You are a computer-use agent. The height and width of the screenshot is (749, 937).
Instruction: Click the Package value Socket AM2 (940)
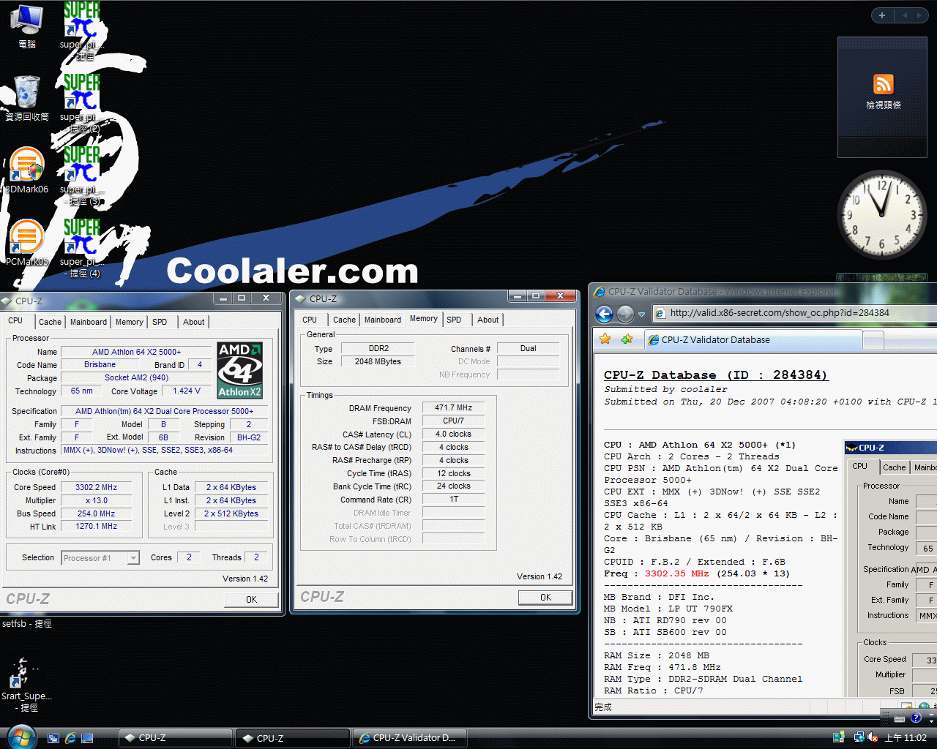(x=137, y=377)
